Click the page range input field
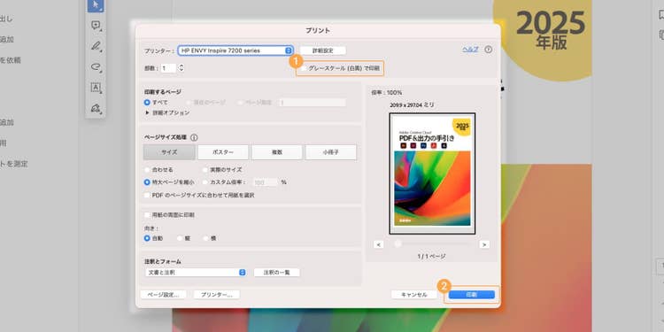Image resolution: width=664 pixels, height=332 pixels. 312,103
